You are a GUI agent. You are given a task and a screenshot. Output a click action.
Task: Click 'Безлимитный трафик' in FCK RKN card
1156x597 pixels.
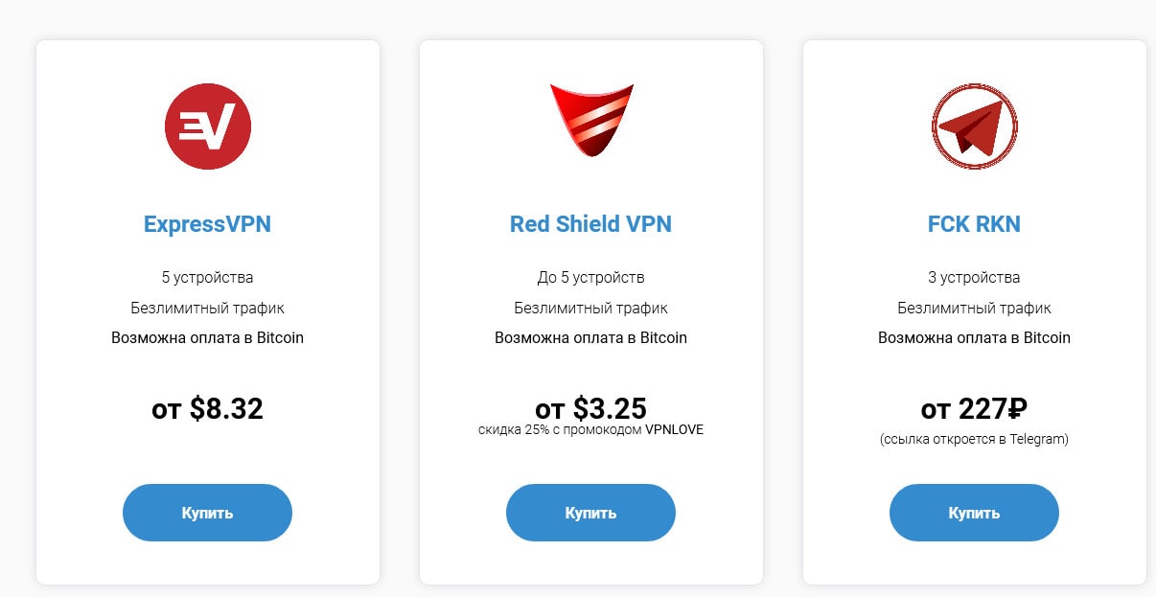974,309
